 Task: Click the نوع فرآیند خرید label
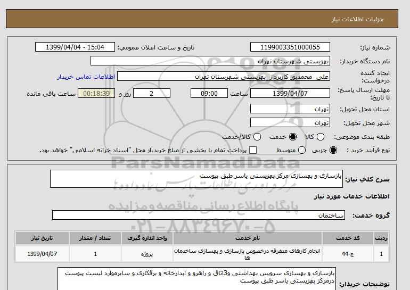(368, 150)
